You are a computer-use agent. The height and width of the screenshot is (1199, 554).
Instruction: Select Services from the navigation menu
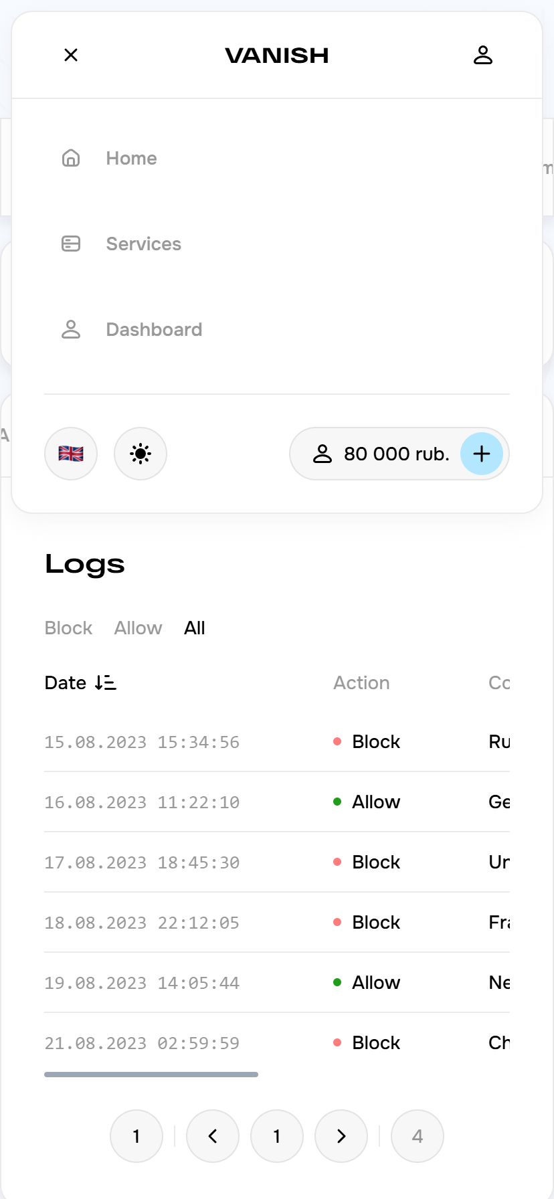[x=143, y=244]
